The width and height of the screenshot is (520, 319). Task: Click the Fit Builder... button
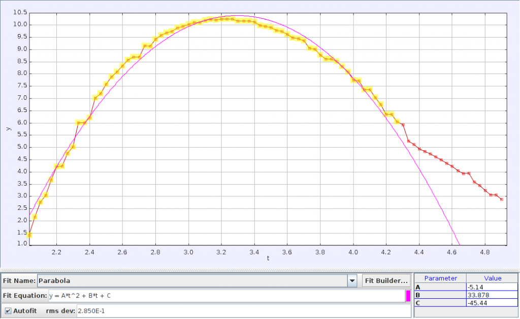386,281
